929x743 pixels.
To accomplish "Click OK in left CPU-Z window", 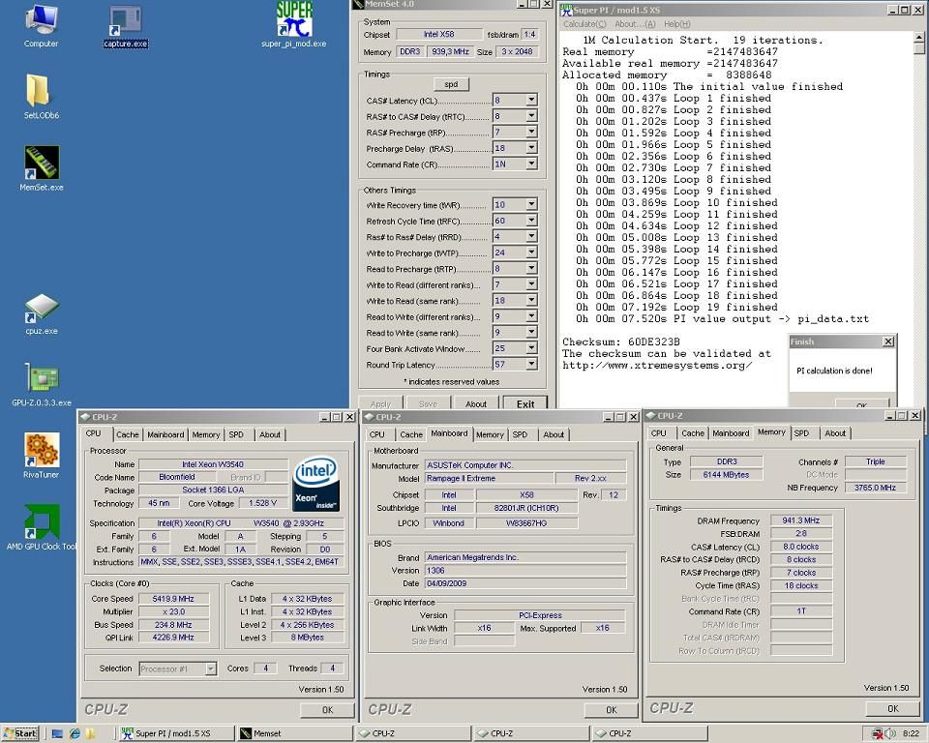I will tap(328, 710).
